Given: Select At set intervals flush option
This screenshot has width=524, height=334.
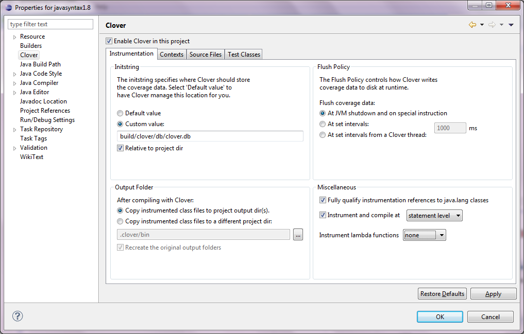Looking at the screenshot, I should [x=323, y=124].
